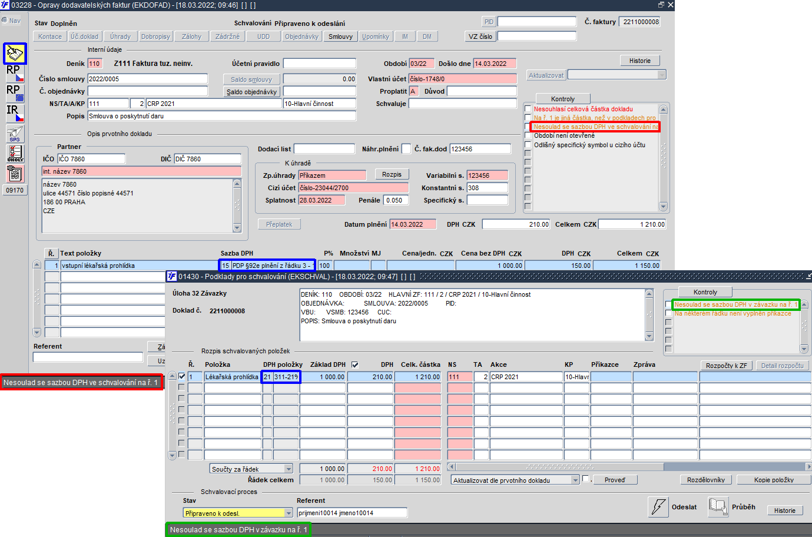
Task: Click the hand-writing-in-book icon in sidebar
Action: click(15, 54)
